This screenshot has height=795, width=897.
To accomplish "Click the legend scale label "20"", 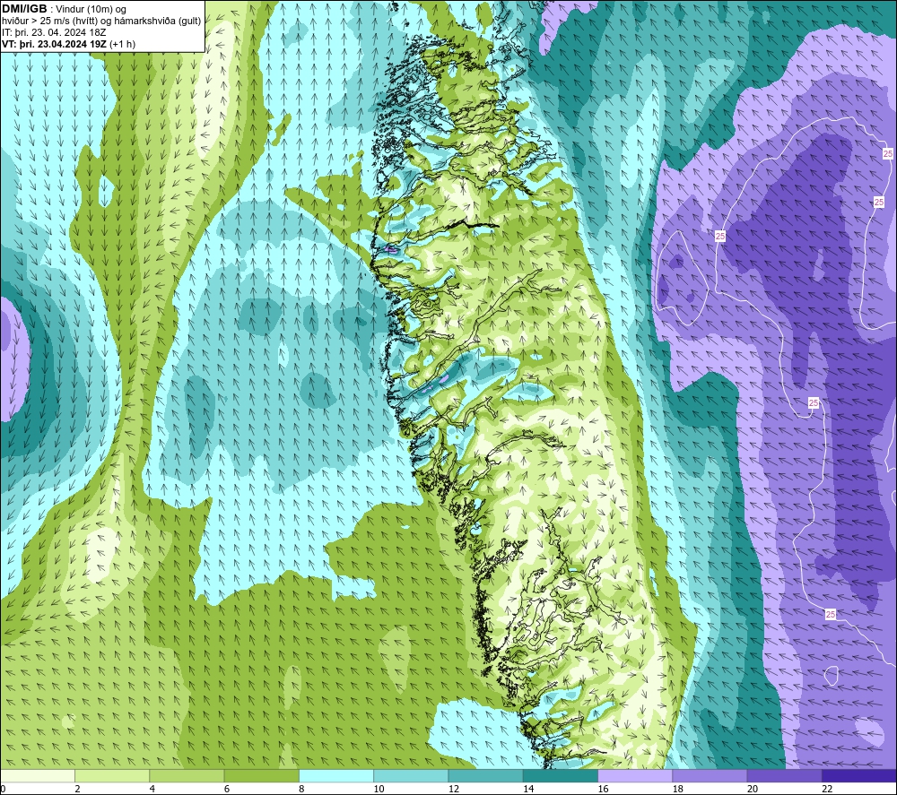I will 753,790.
